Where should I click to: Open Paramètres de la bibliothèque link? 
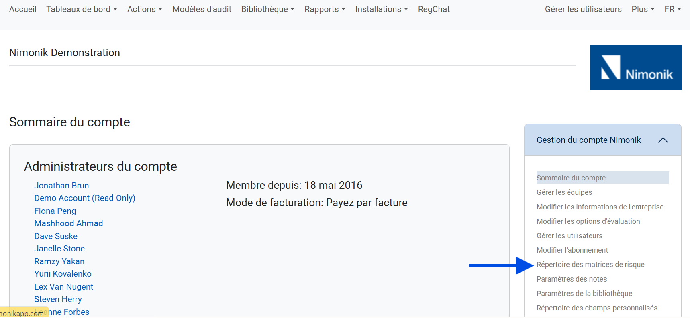(x=584, y=293)
